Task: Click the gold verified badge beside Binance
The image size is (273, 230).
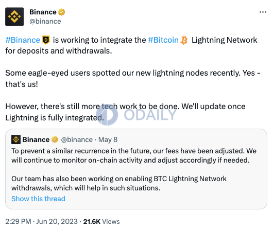Action: 61,12
